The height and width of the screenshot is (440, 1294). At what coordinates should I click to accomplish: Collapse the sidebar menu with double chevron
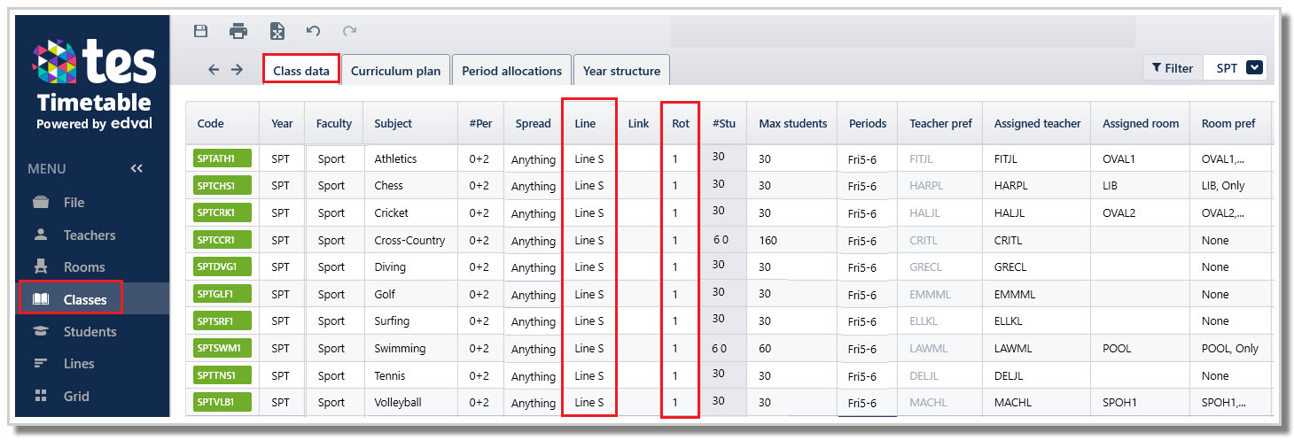(x=136, y=168)
